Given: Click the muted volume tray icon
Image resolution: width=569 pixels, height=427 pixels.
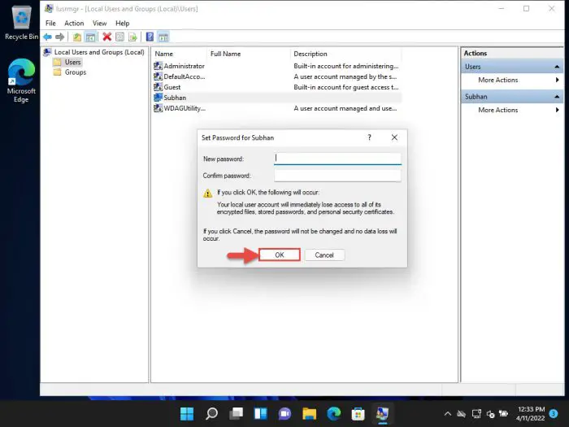Looking at the screenshot, I should pos(491,414).
